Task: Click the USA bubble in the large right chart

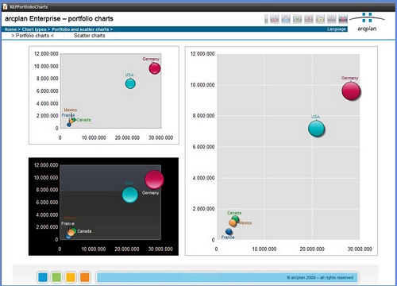Action: click(316, 129)
